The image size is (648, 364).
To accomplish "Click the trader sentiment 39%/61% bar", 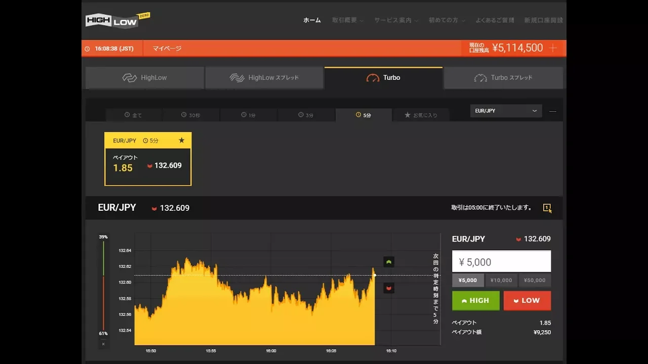I will (103, 286).
